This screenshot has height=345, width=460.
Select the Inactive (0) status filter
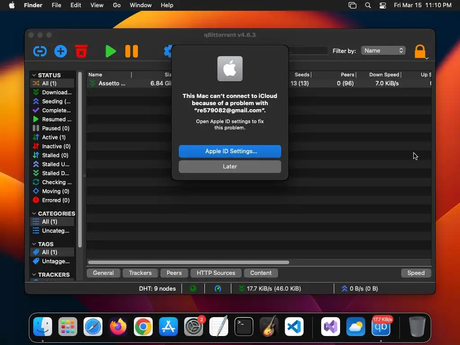(52, 146)
